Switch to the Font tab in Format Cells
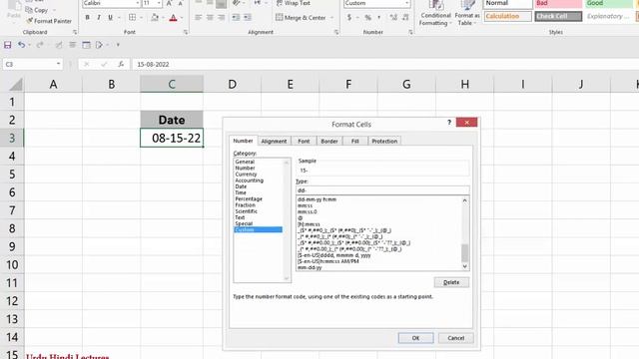 tap(304, 142)
